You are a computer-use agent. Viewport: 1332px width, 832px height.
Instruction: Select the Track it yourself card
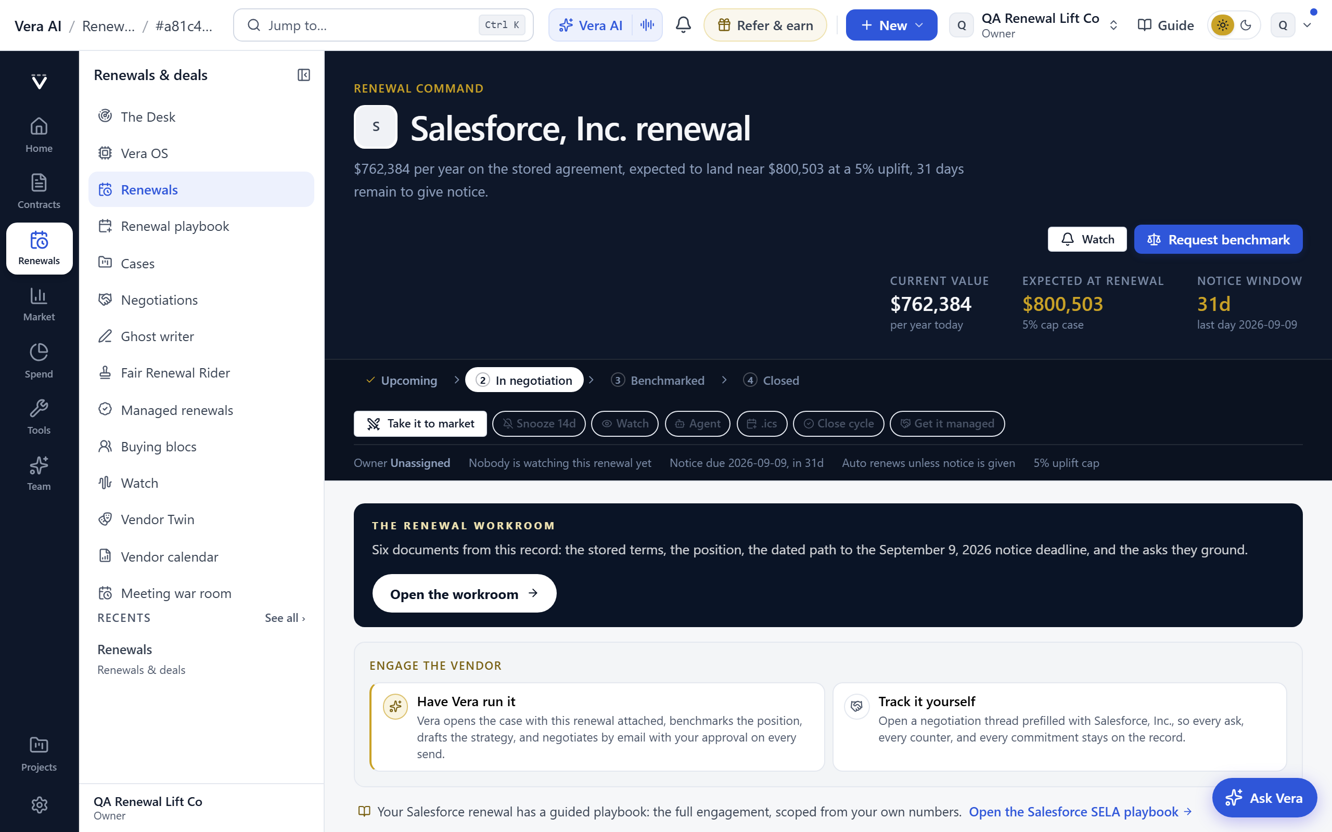coord(1059,727)
